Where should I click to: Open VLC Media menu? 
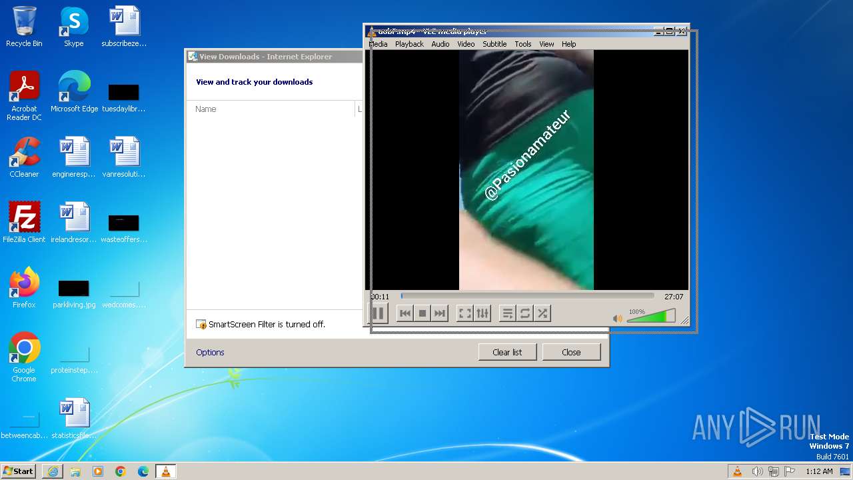click(378, 44)
